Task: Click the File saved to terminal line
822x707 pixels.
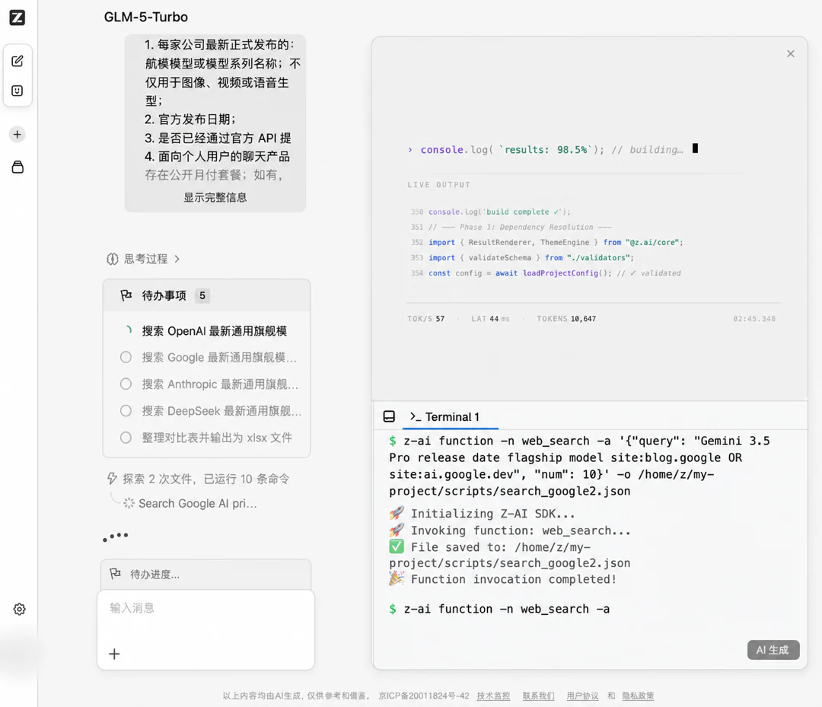Action: (x=509, y=555)
